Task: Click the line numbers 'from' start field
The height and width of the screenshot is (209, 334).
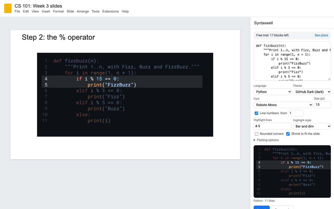Action: [296, 113]
